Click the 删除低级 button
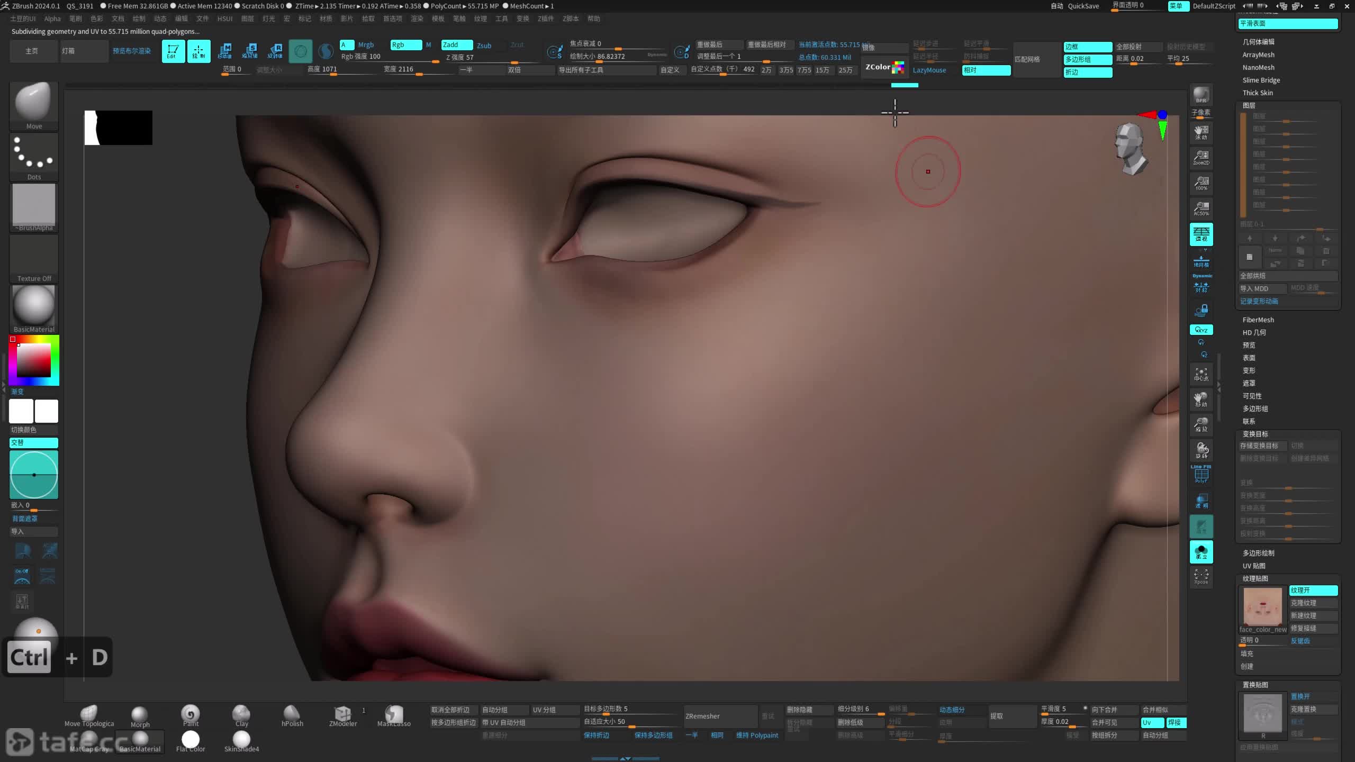This screenshot has width=1355, height=762. (860, 722)
